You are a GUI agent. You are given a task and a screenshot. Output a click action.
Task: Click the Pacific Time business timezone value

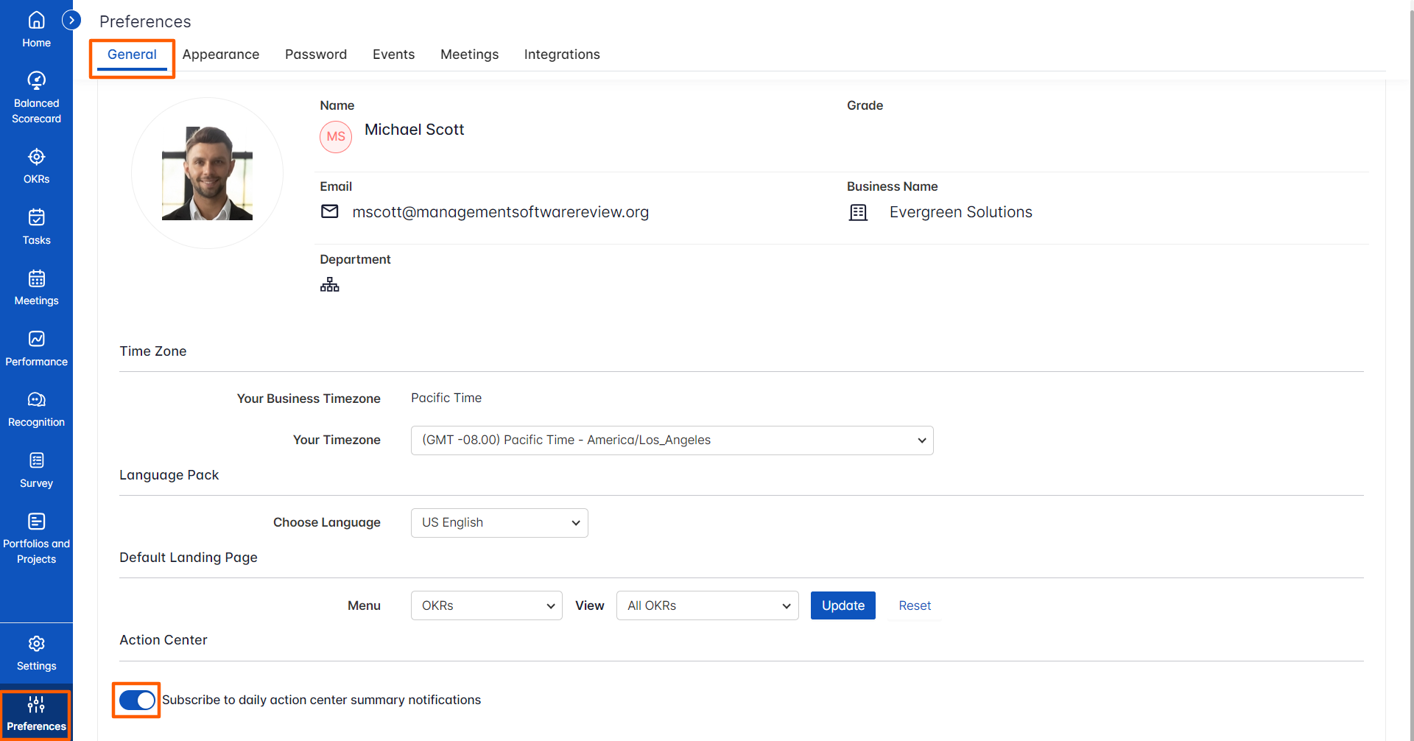click(446, 398)
